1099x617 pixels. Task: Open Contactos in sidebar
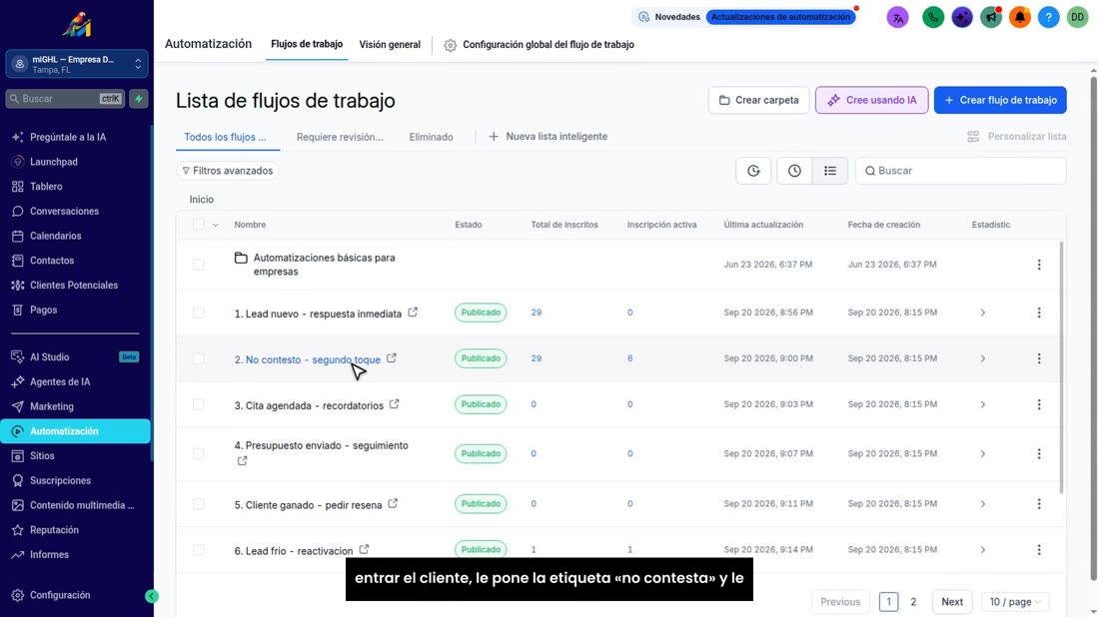point(52,261)
